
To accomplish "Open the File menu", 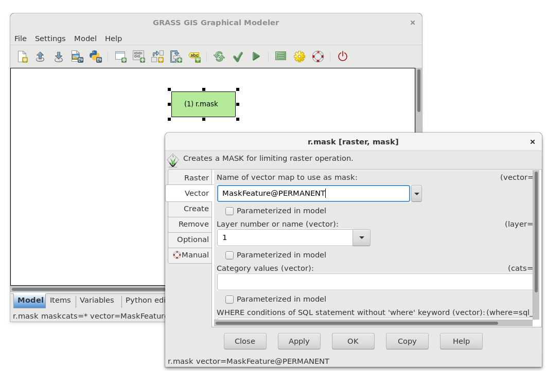I will (21, 38).
